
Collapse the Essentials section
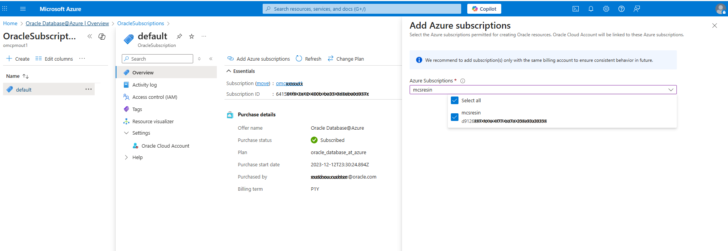coord(229,71)
